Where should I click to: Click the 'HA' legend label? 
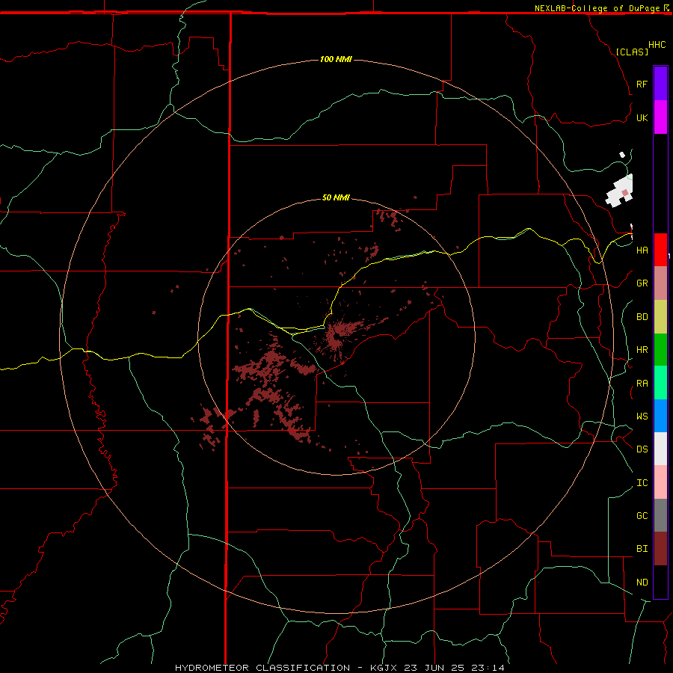pyautogui.click(x=642, y=250)
